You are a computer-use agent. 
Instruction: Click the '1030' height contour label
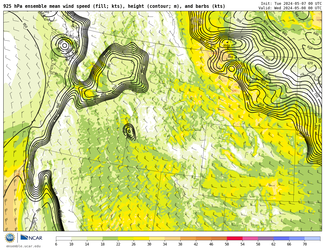pyautogui.click(x=55, y=191)
